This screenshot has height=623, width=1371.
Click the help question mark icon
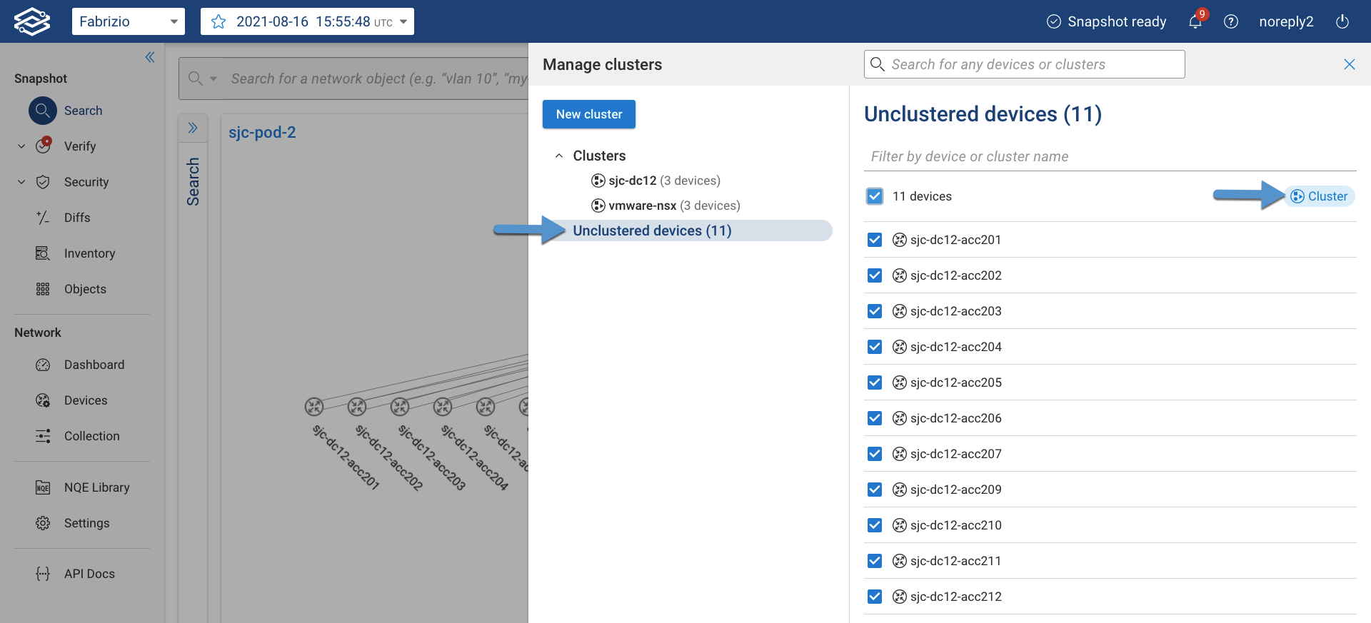[x=1230, y=22]
